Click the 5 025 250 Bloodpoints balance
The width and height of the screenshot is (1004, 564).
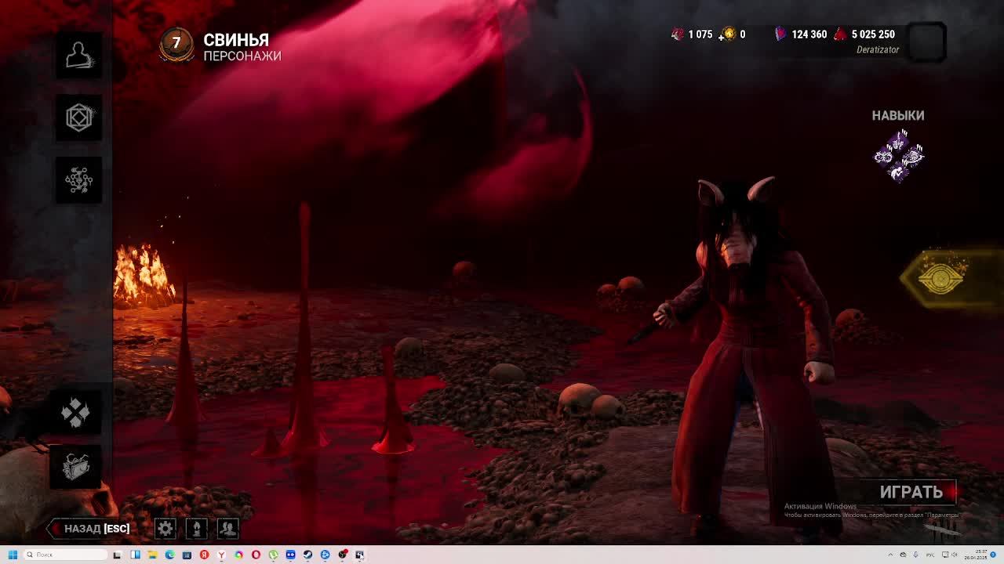point(864,34)
